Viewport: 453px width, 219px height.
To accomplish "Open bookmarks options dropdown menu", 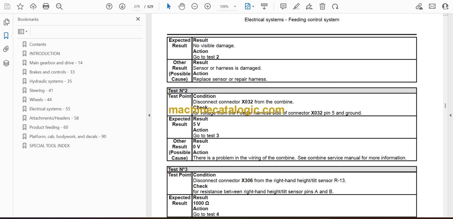I will [x=23, y=31].
